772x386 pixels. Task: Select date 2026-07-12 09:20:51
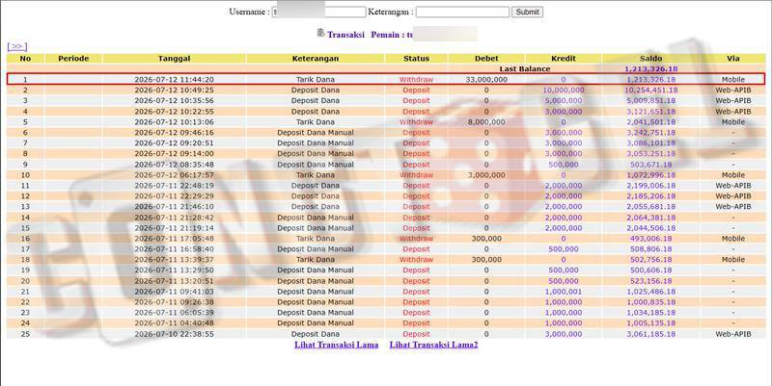pos(175,142)
